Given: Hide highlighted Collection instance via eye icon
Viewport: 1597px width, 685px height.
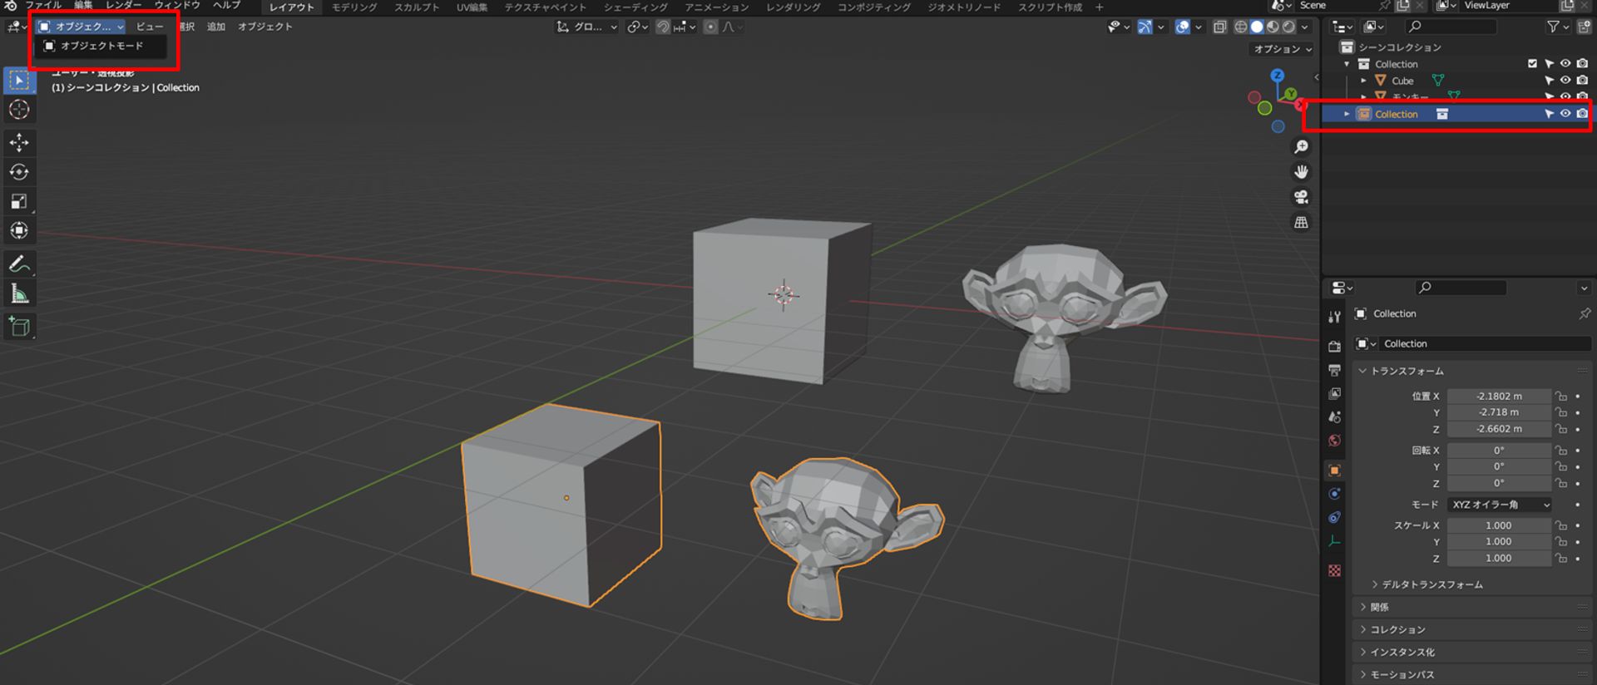Looking at the screenshot, I should [x=1565, y=114].
